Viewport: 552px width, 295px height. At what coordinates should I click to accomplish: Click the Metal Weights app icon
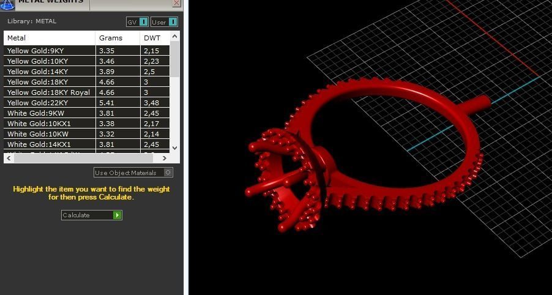[x=7, y=4]
